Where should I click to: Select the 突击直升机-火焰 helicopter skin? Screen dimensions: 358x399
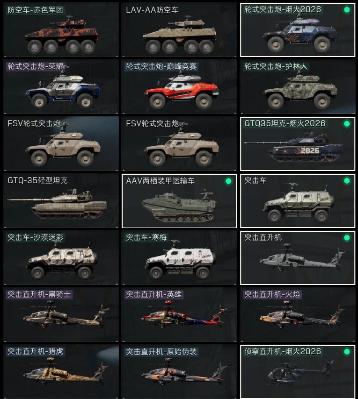[x=298, y=314]
